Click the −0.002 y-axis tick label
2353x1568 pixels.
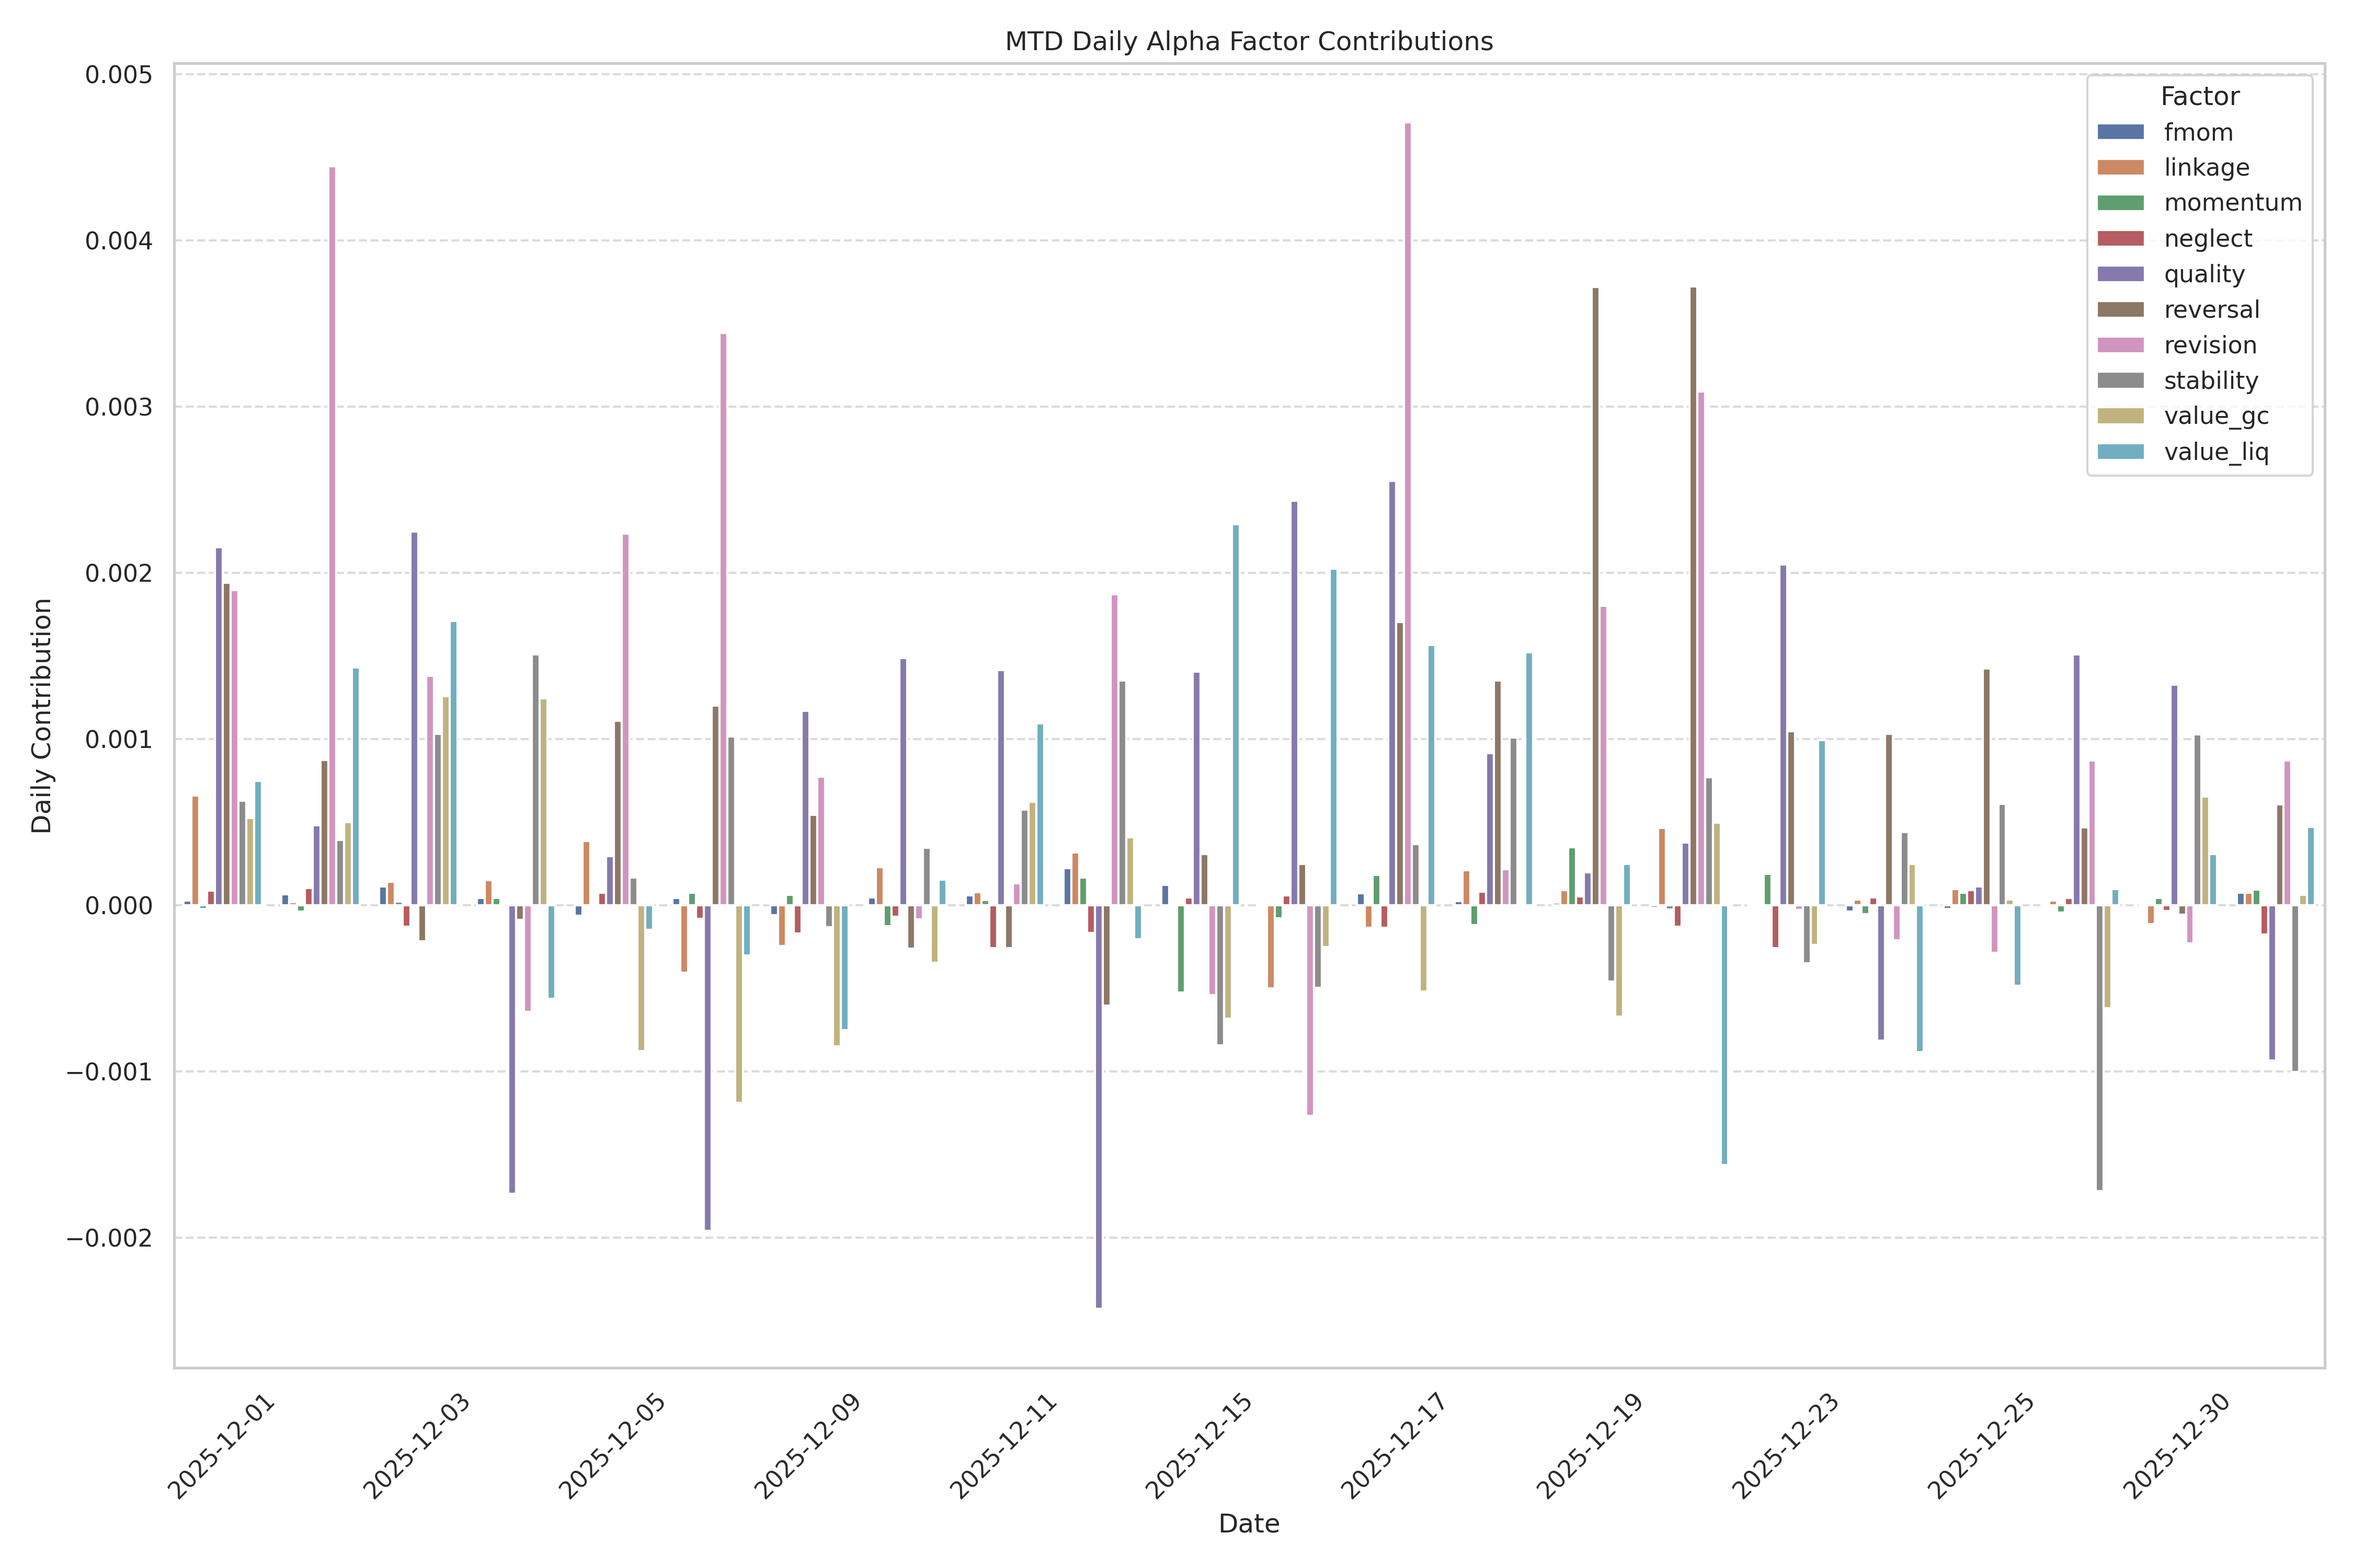[x=109, y=1238]
